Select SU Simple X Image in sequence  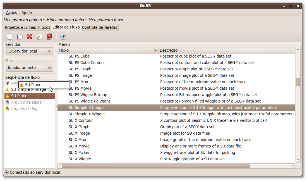click(x=30, y=89)
